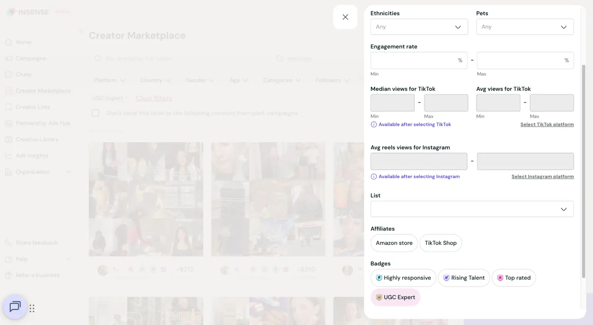Toggle the Top rated badge filter
Viewport: 593px width, 325px height.
[513, 278]
